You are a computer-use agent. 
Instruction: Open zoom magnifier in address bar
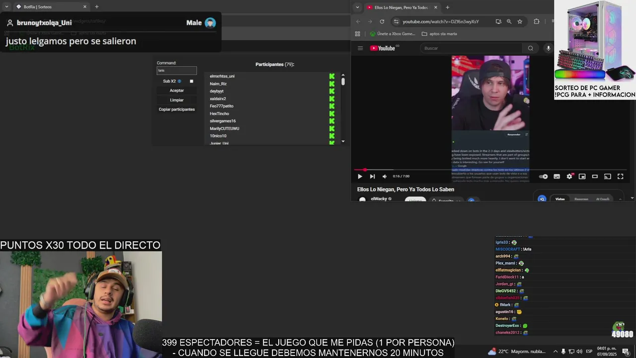tap(509, 21)
